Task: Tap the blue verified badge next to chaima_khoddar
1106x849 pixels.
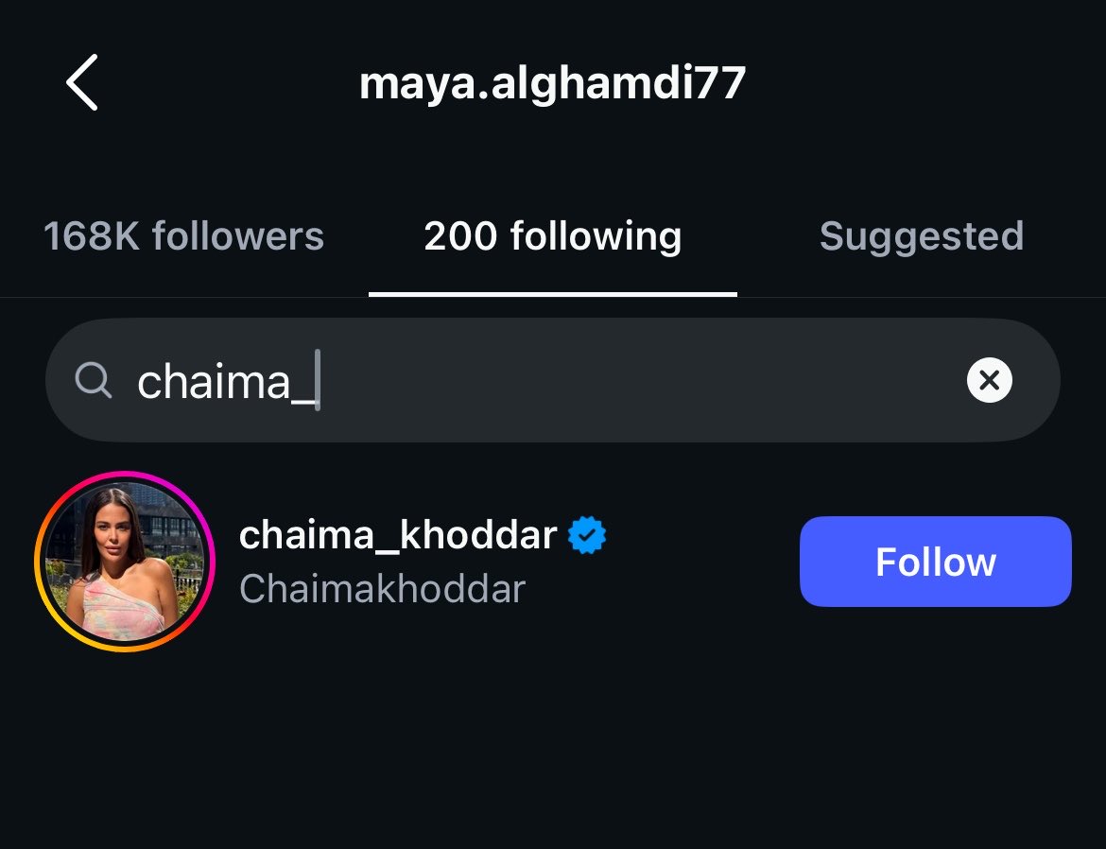Action: click(587, 535)
